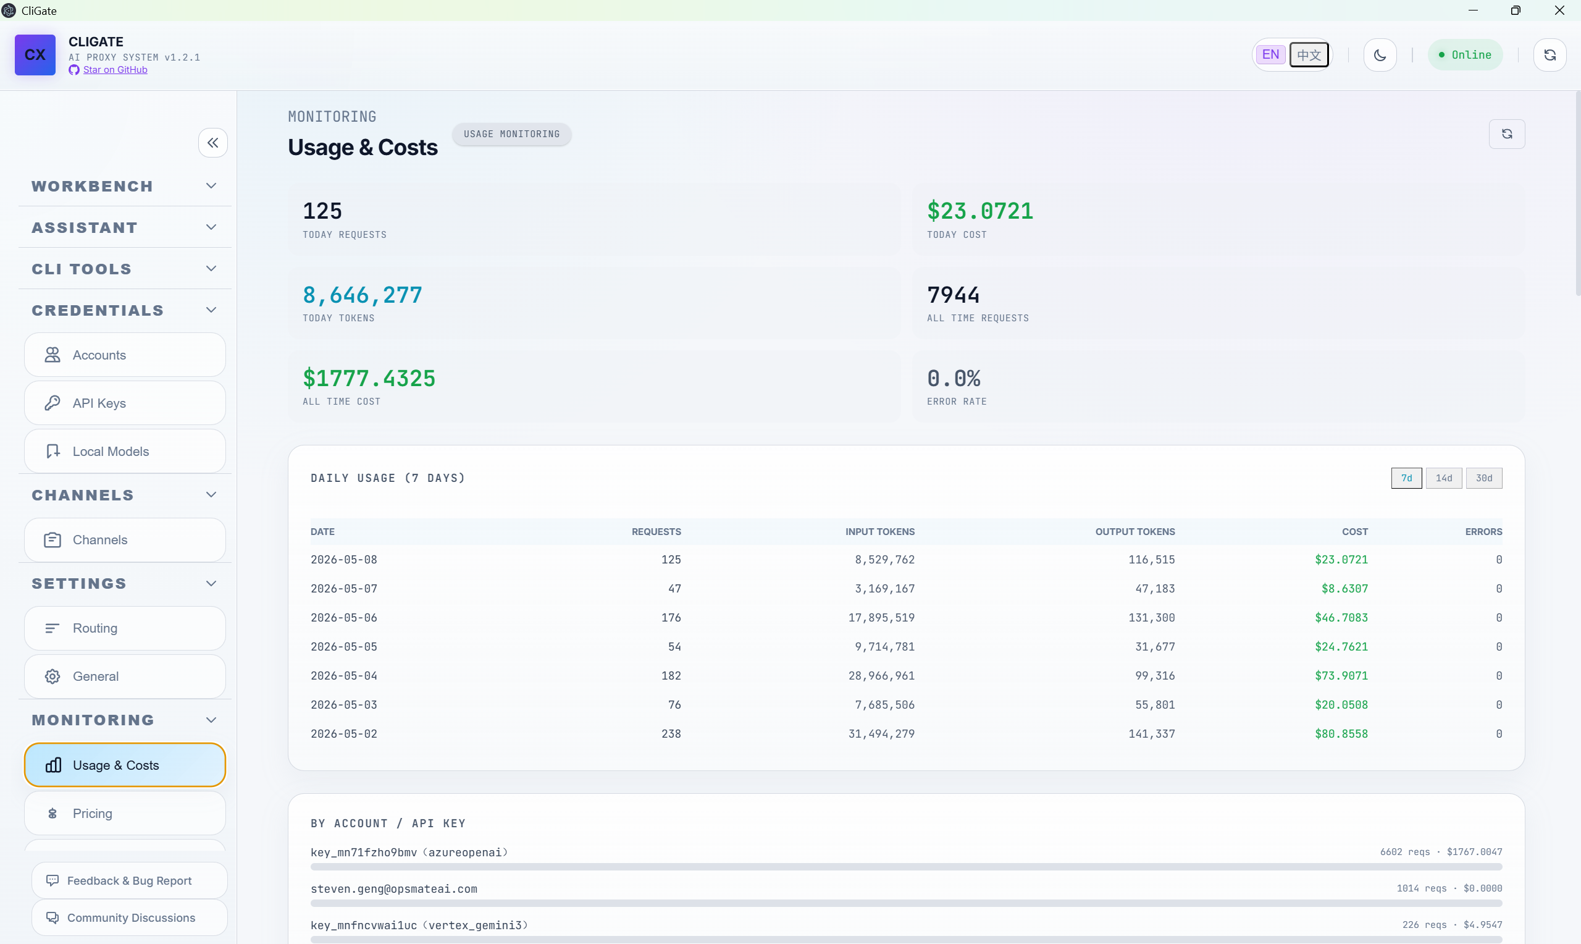The height and width of the screenshot is (944, 1581).
Task: Collapse the WORKBENCH section
Action: coord(125,187)
